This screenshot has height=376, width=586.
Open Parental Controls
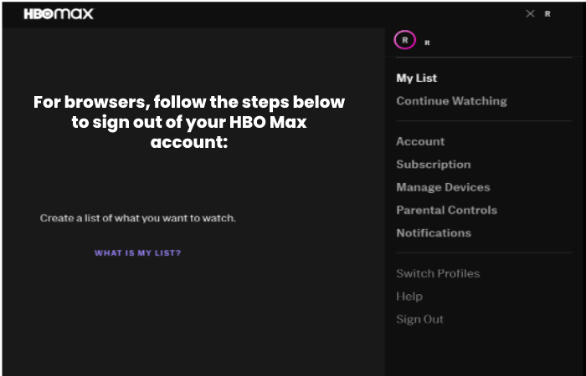pyautogui.click(x=446, y=210)
